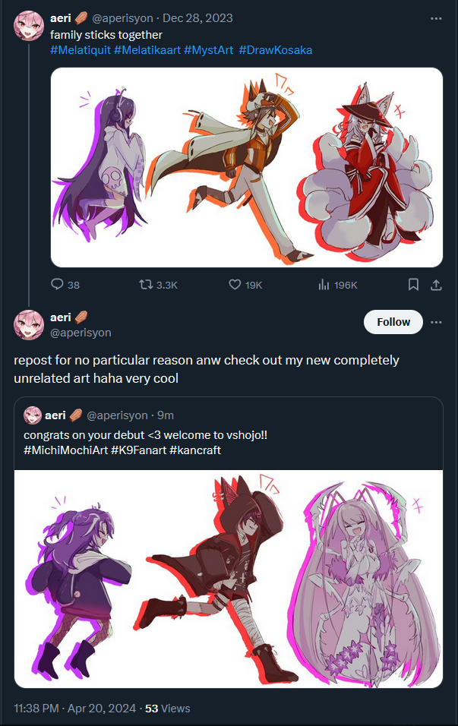Screen dimensions: 458x726
Task: Open the #Melatiquit hashtag
Action: tap(81, 50)
